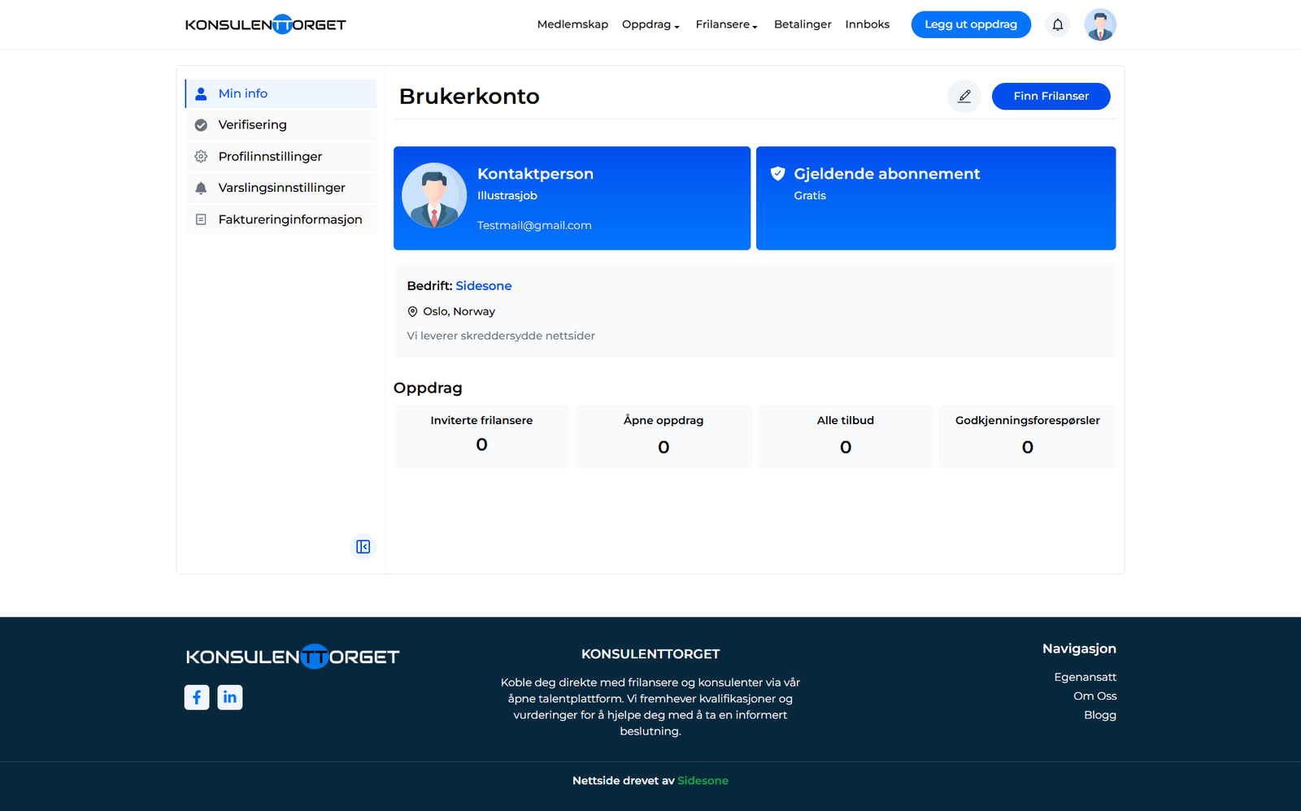Screen dimensions: 1301x811
Task: Open the Blogg link in the footer
Action: pos(1099,715)
